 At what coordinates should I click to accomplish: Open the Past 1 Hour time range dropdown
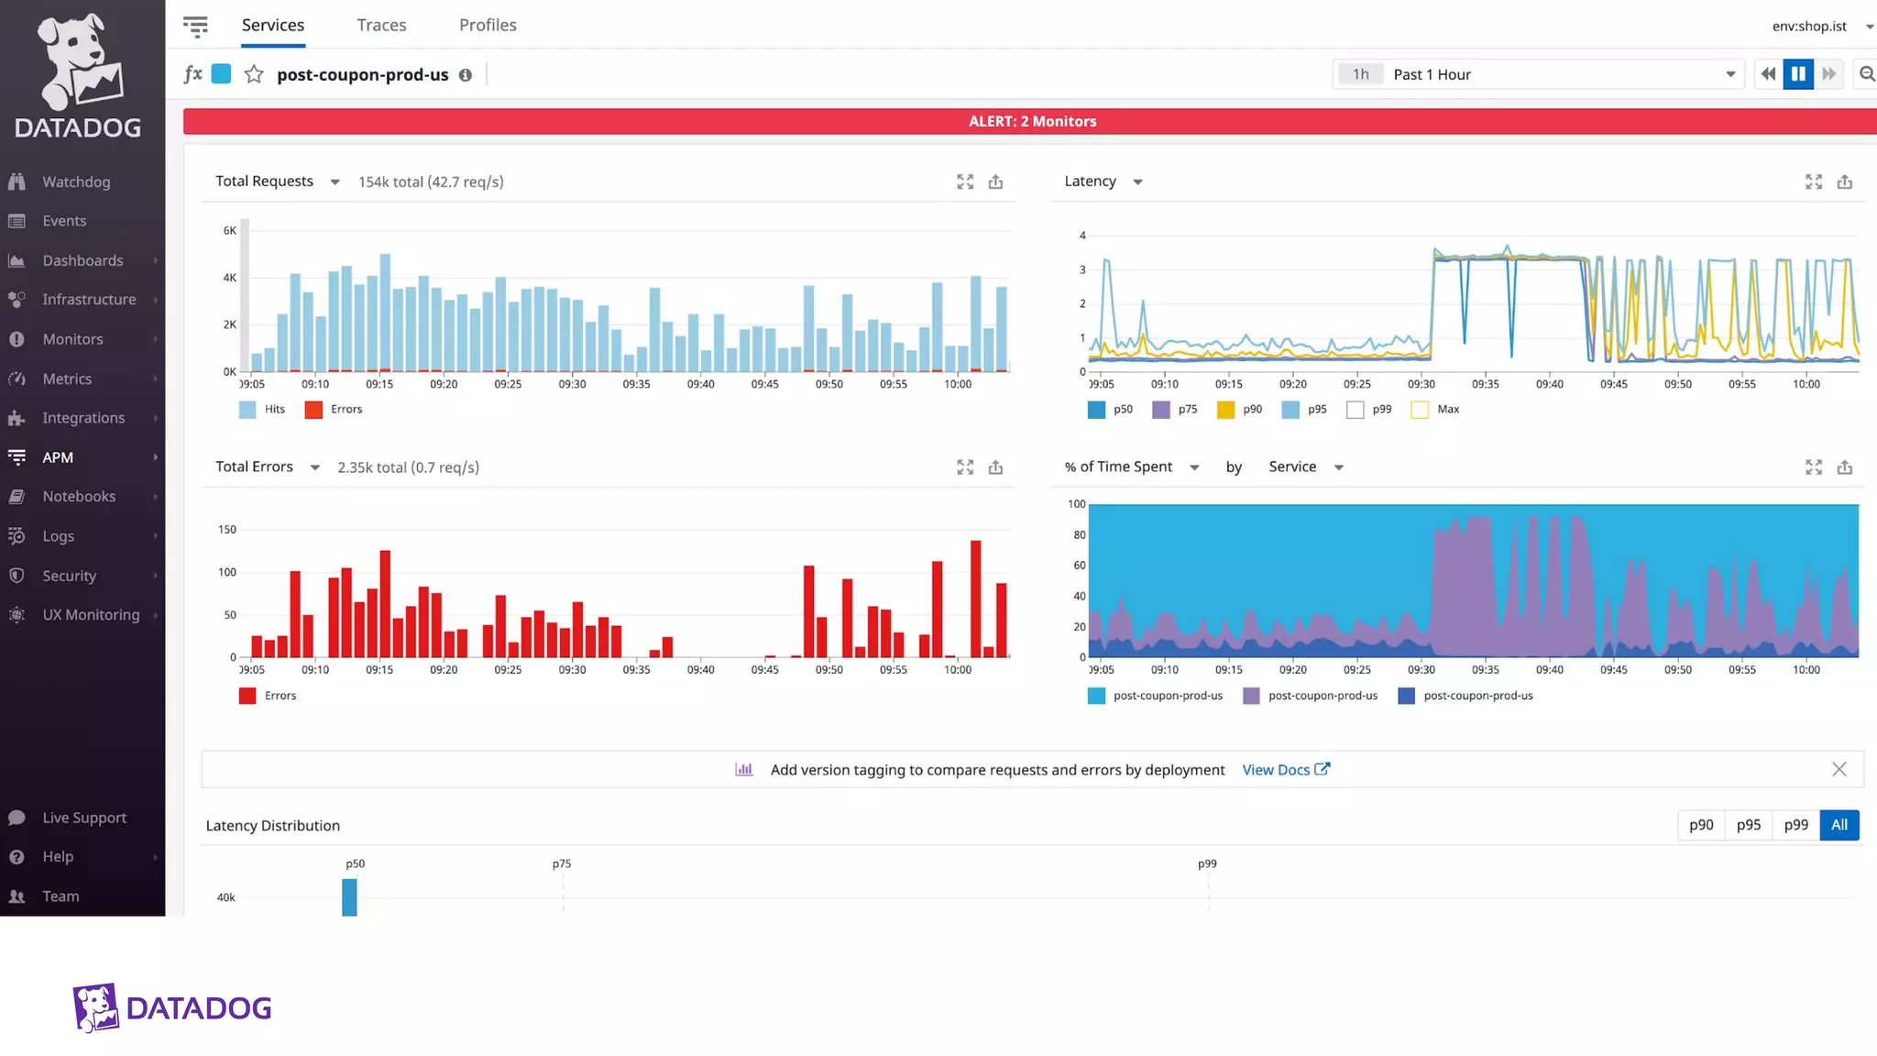(x=1538, y=74)
